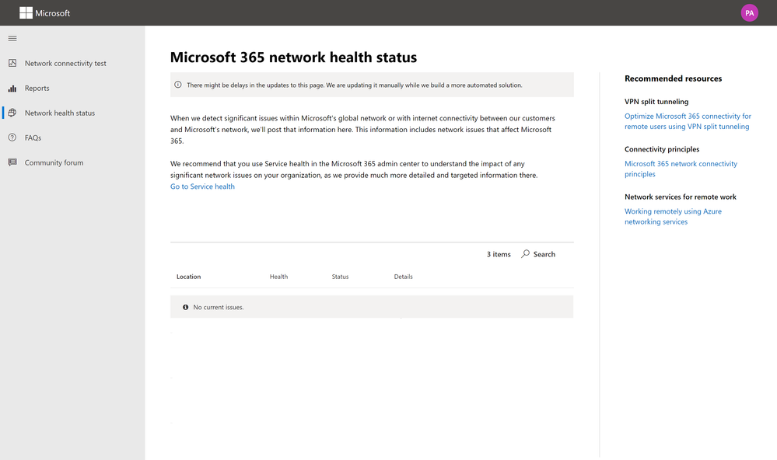
Task: Open the Reports page
Action: coord(37,88)
